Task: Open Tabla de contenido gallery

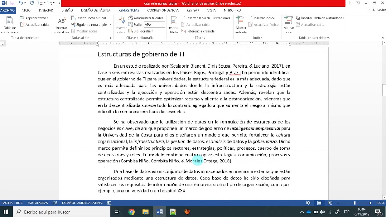Action: (x=10, y=25)
